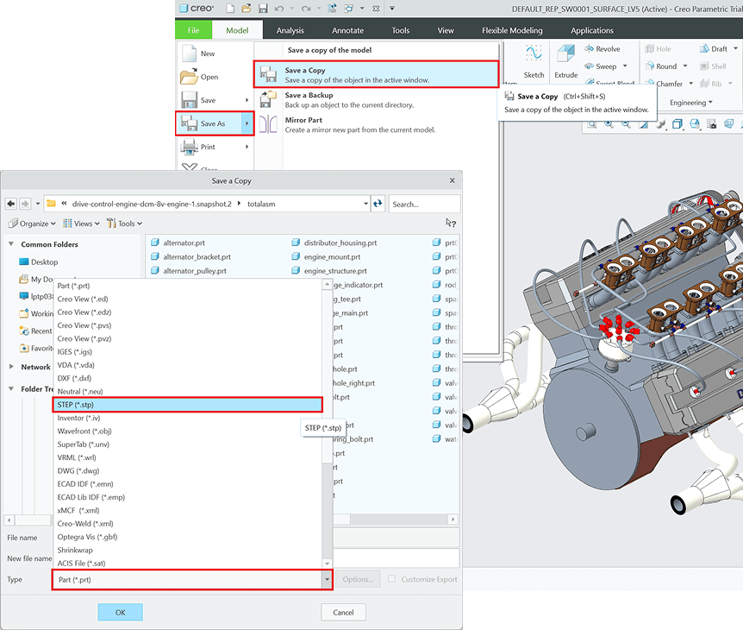Click the zoom out magnifier in graphics toolbar
This screenshot has height=630, width=743.
(626, 123)
